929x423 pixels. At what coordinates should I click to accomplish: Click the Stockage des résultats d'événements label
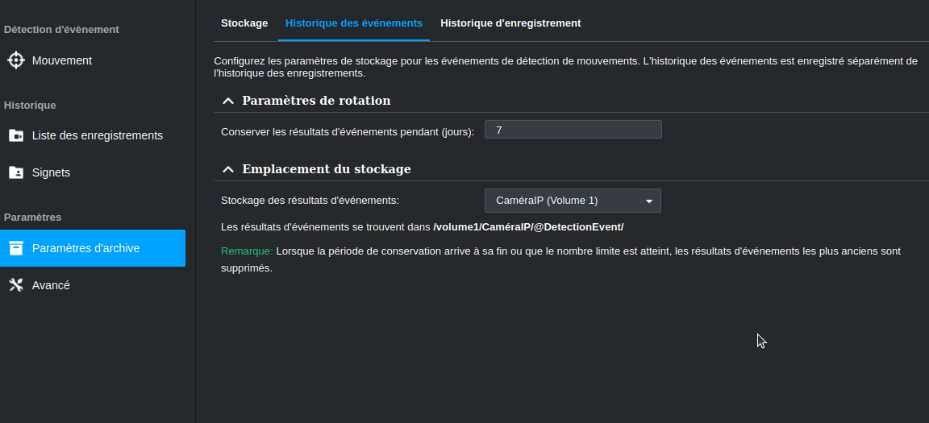point(310,201)
